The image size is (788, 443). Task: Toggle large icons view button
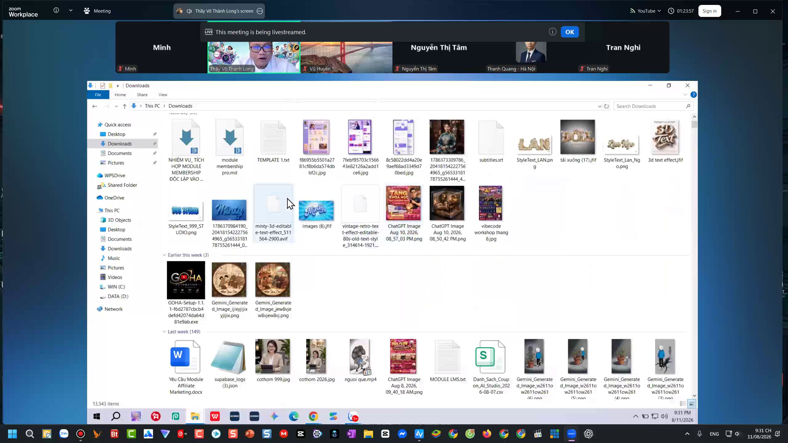click(x=692, y=404)
